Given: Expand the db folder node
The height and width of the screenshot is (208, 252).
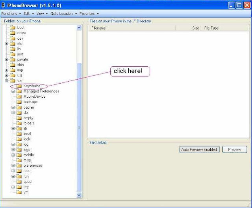Looking at the screenshot, I should click(13, 113).
